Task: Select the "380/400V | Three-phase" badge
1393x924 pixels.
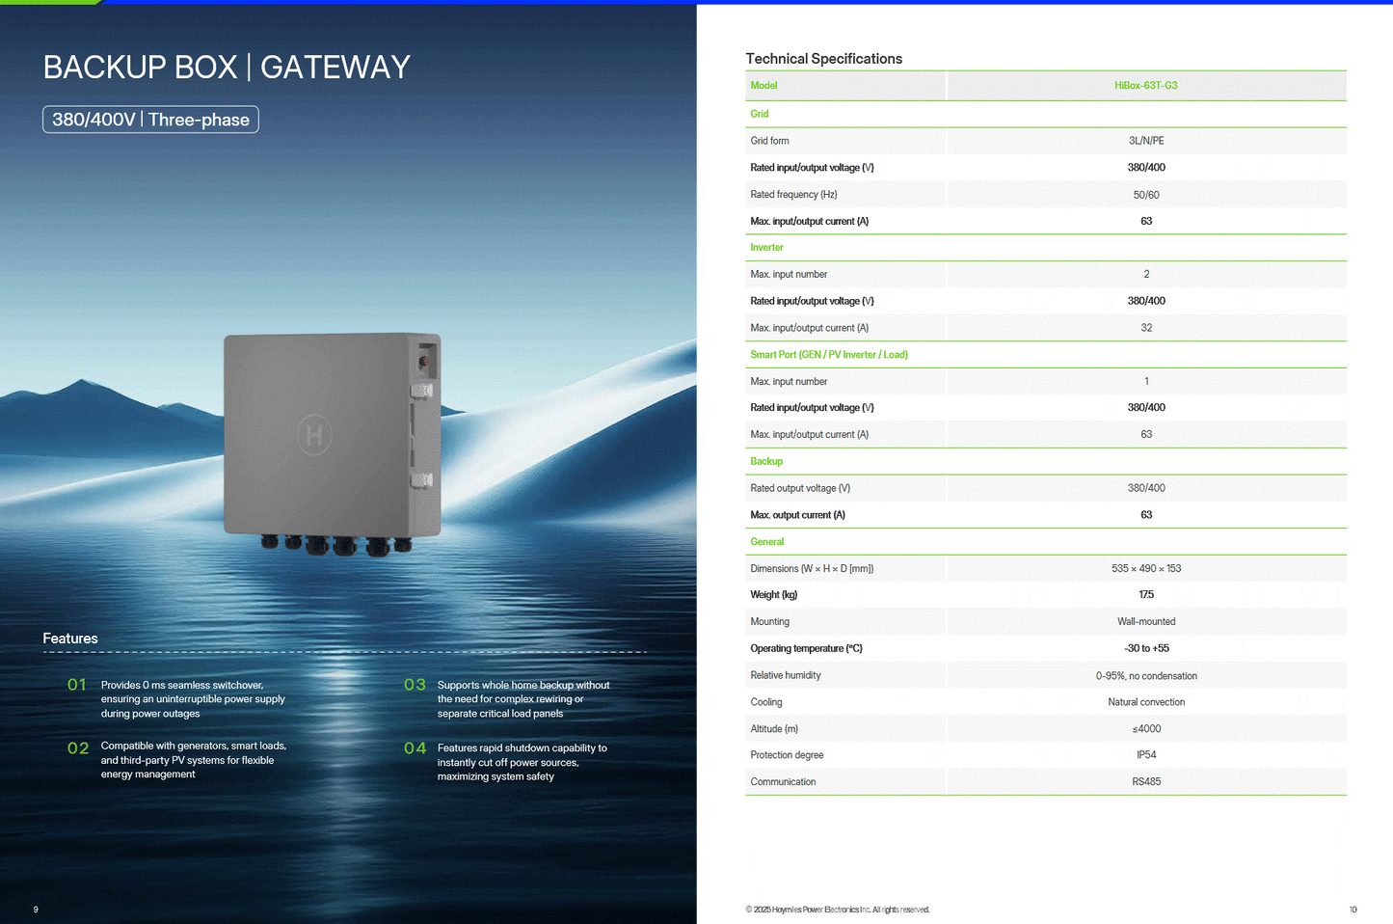Action: pyautogui.click(x=150, y=120)
